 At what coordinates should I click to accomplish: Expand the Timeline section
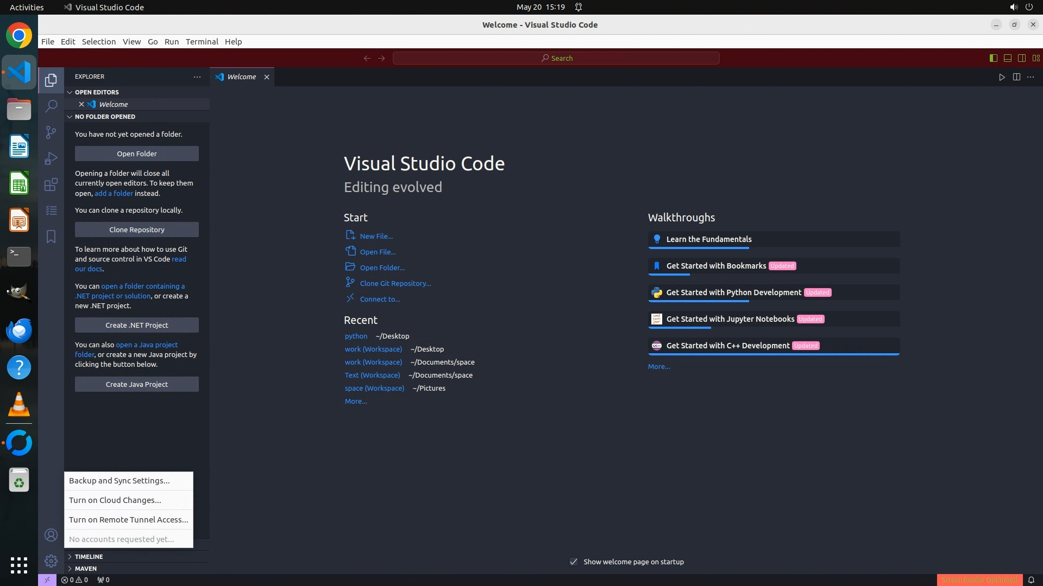89,557
